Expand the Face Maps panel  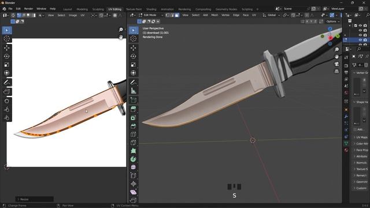tap(361, 150)
